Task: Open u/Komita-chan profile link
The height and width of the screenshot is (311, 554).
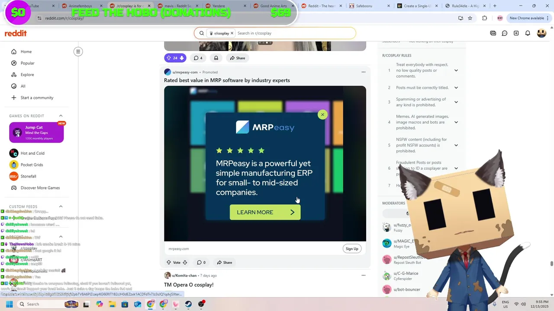Action: (x=184, y=275)
